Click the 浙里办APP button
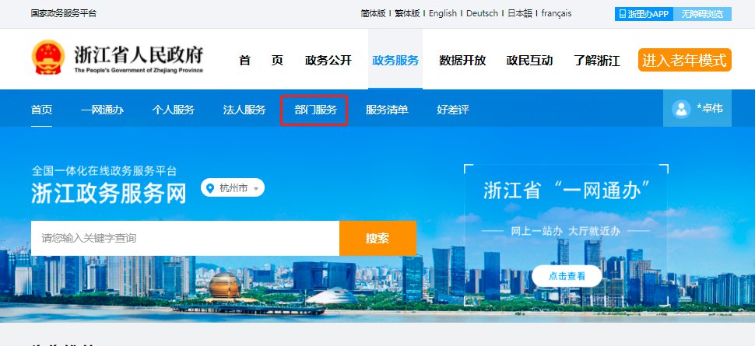755x346 pixels. point(644,14)
